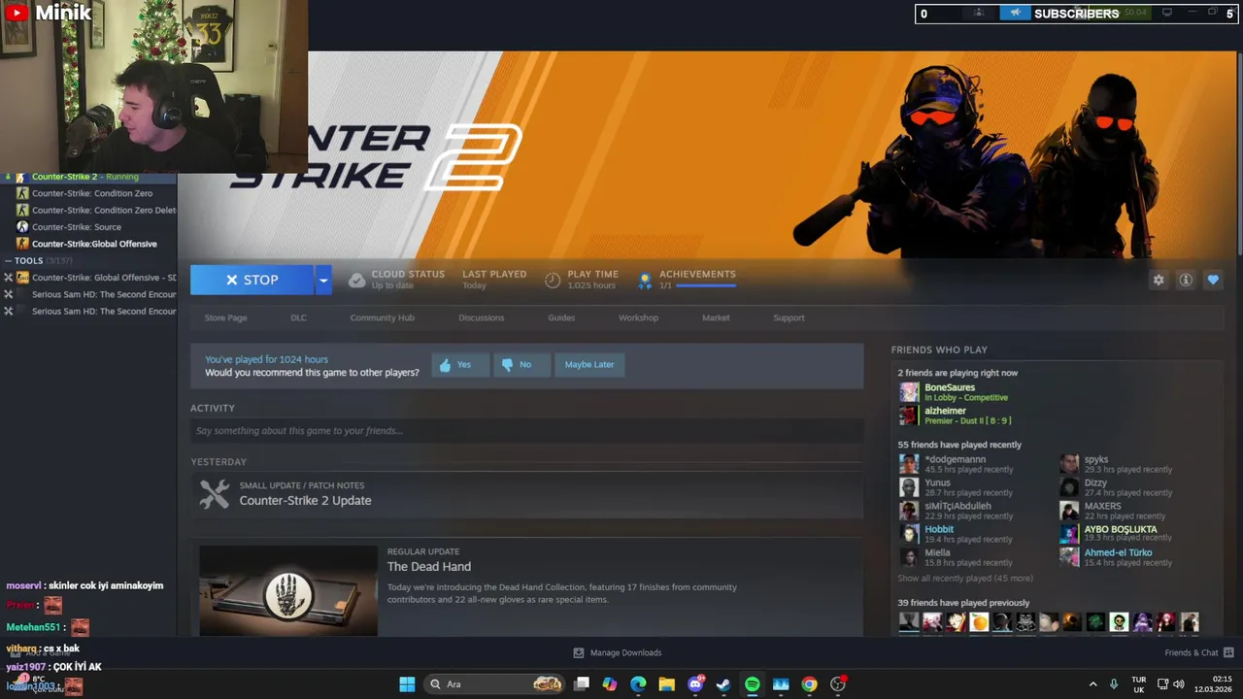The height and width of the screenshot is (699, 1243).
Task: Open The Dead Hand update title
Action: click(x=429, y=566)
